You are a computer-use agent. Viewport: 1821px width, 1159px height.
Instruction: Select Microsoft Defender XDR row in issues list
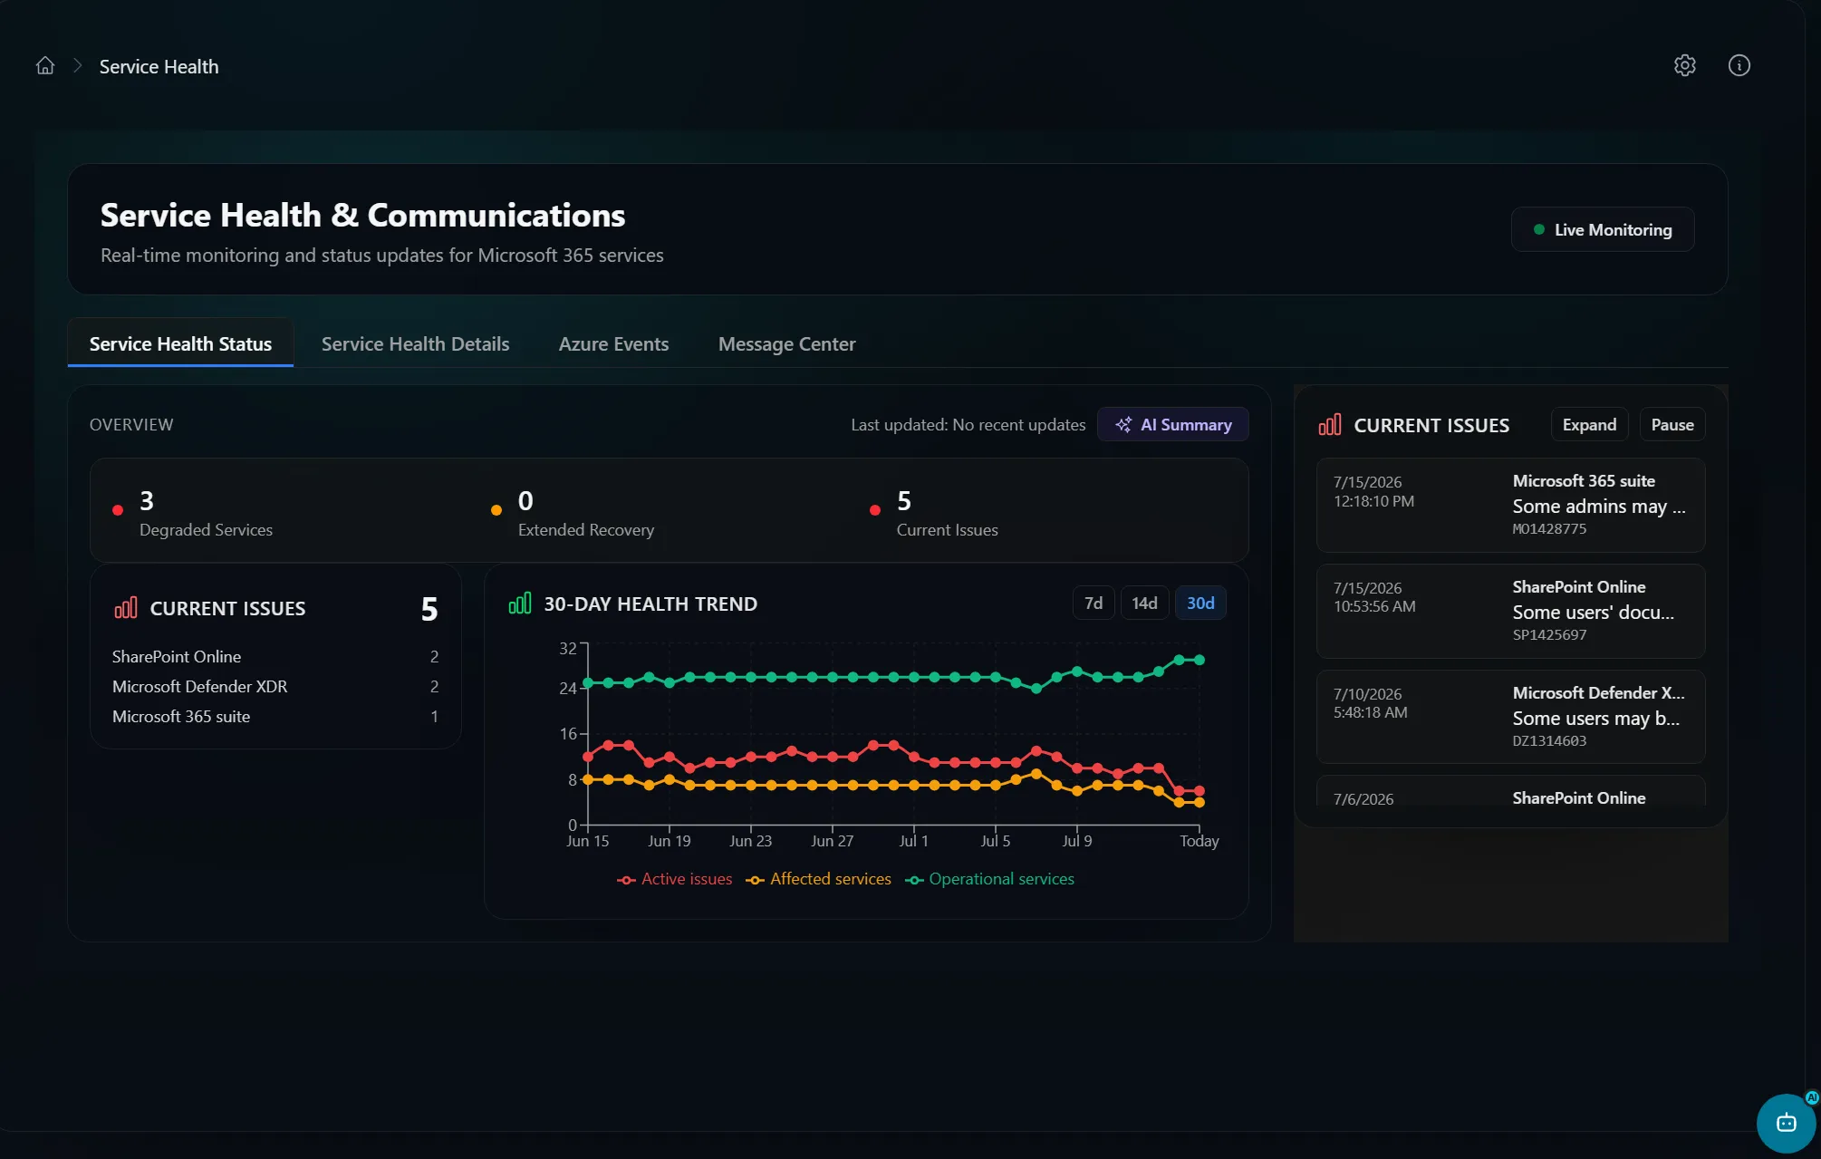(275, 687)
